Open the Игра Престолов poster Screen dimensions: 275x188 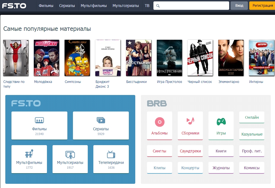[169, 58]
